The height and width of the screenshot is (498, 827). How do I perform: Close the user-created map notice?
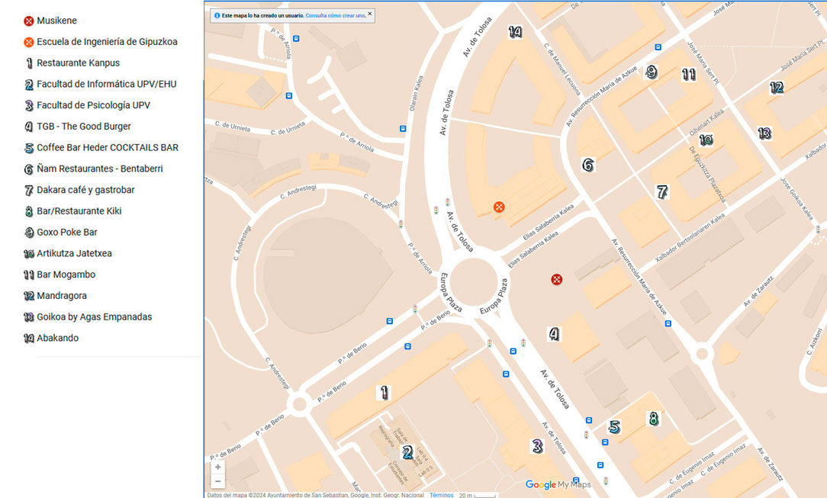tap(370, 14)
